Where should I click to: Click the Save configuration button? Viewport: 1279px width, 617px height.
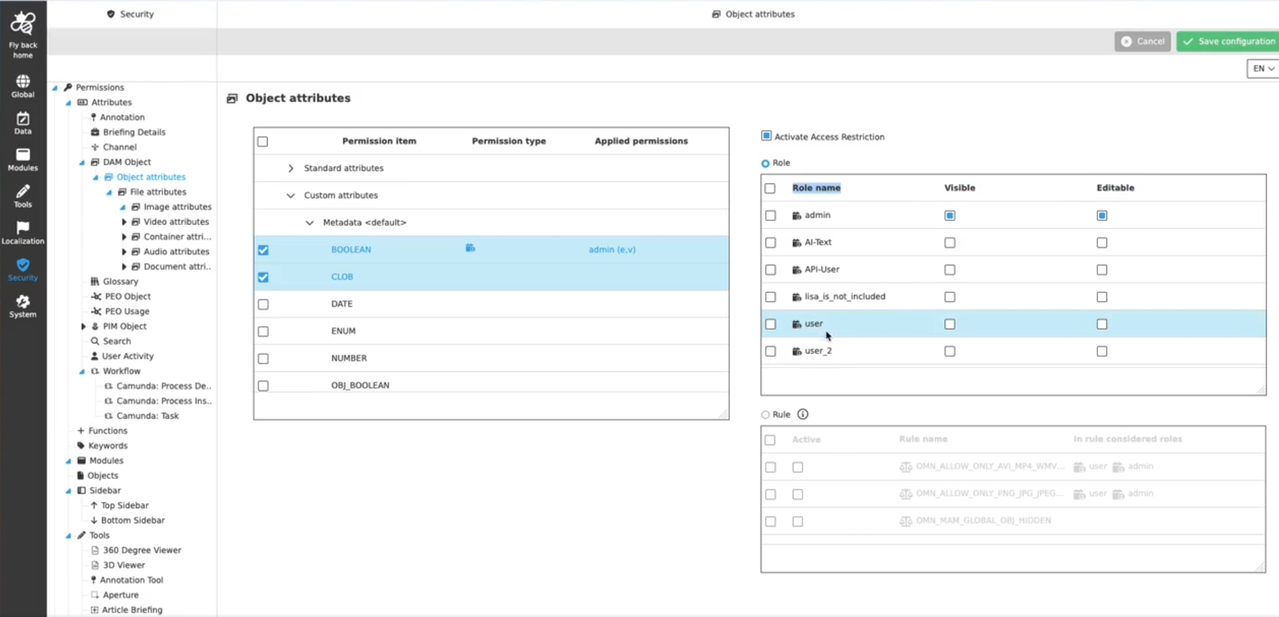1228,41
